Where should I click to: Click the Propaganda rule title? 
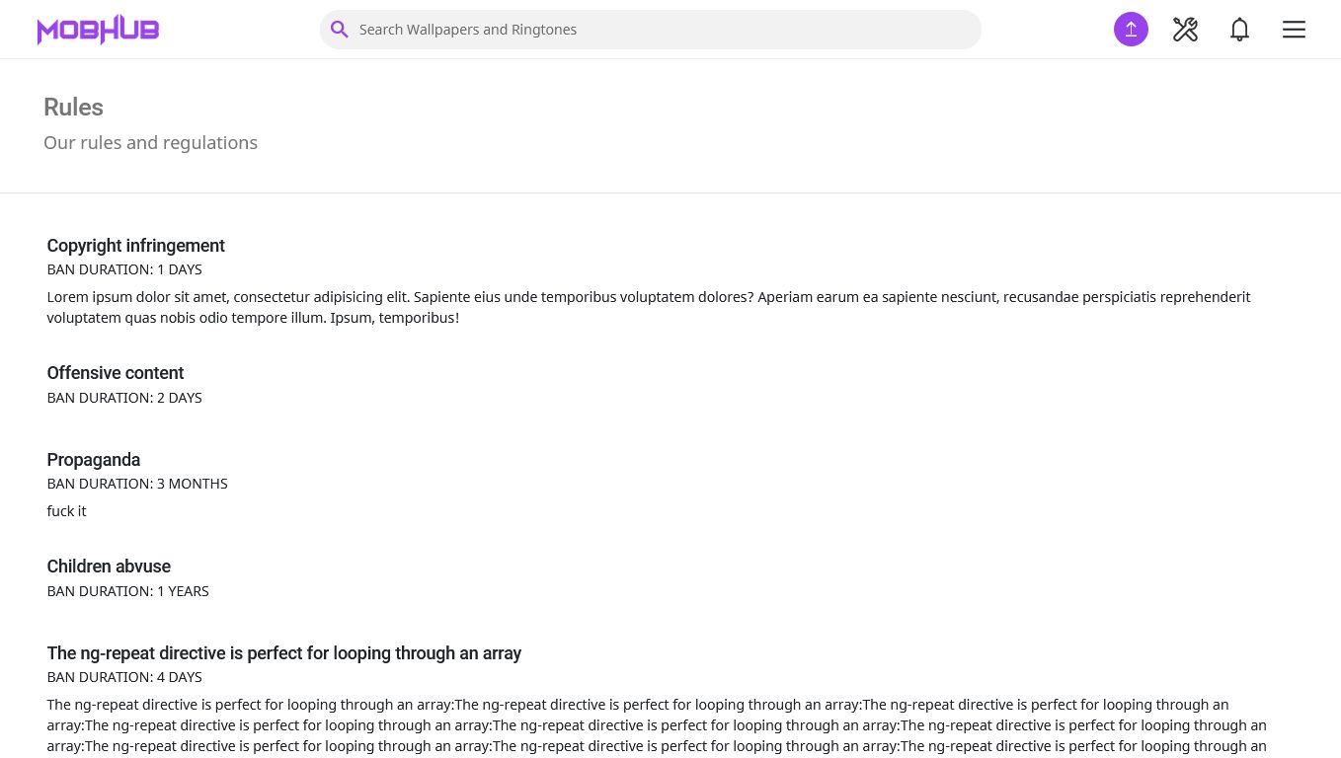point(94,460)
